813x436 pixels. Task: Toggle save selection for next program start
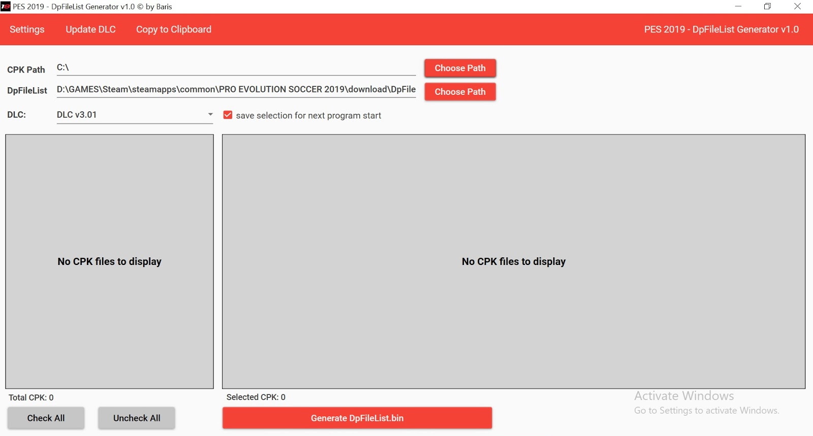228,115
